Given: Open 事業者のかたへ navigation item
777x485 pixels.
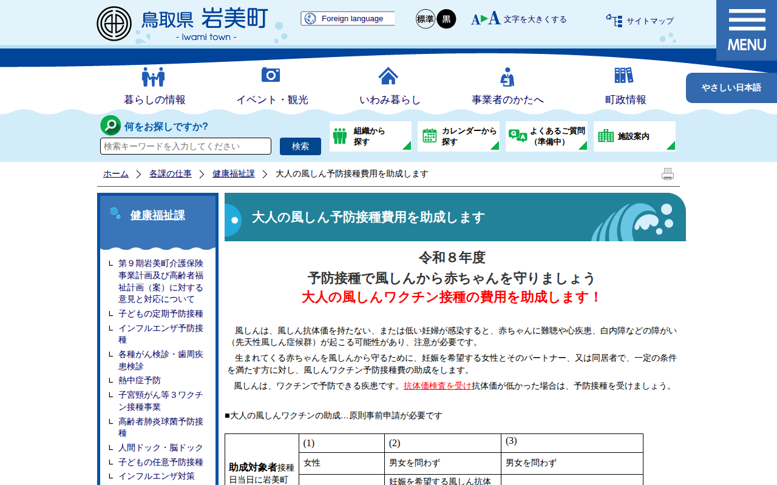Looking at the screenshot, I should coord(507,100).
